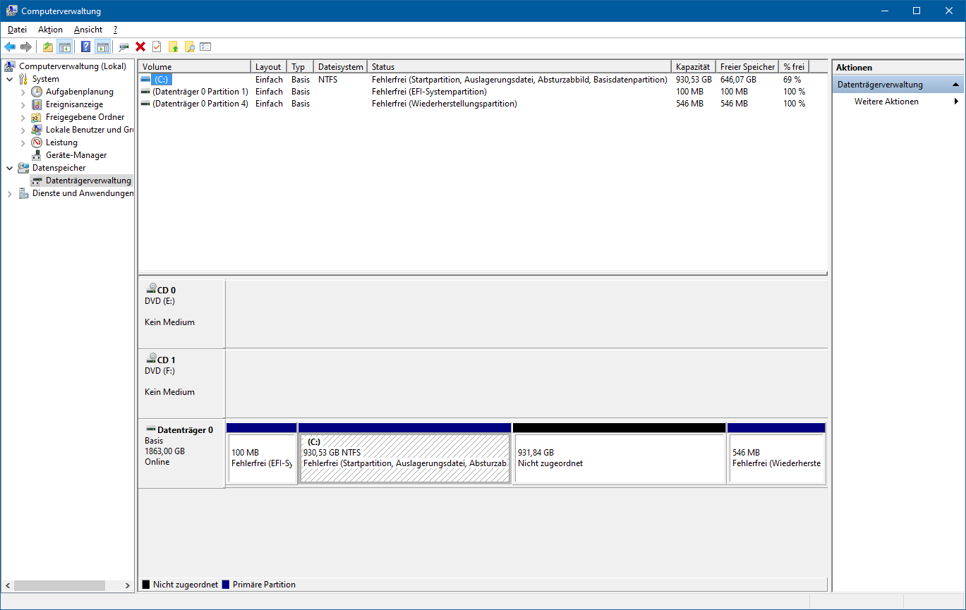The width and height of the screenshot is (966, 610).
Task: Select 546 MB recovery partition block
Action: pyautogui.click(x=776, y=458)
